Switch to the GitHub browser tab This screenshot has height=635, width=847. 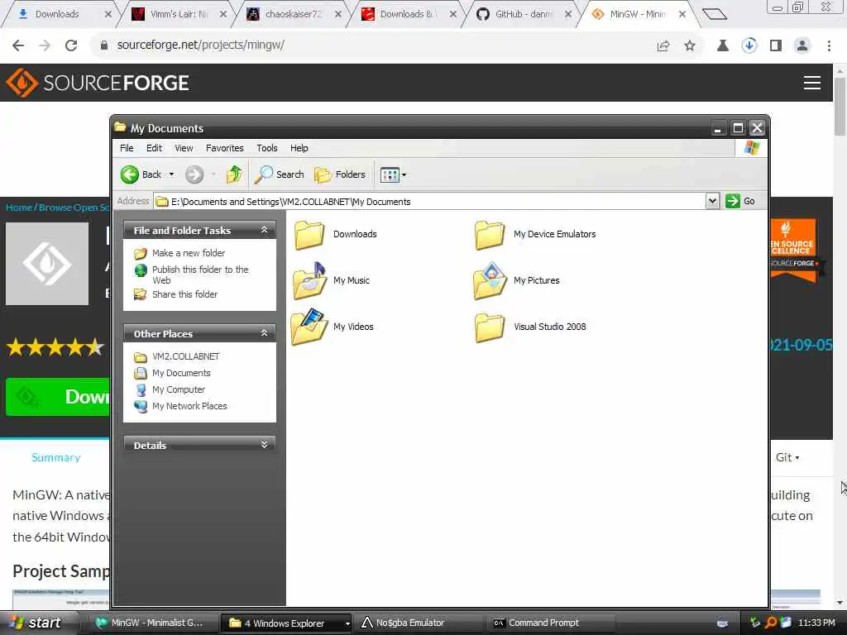[523, 14]
